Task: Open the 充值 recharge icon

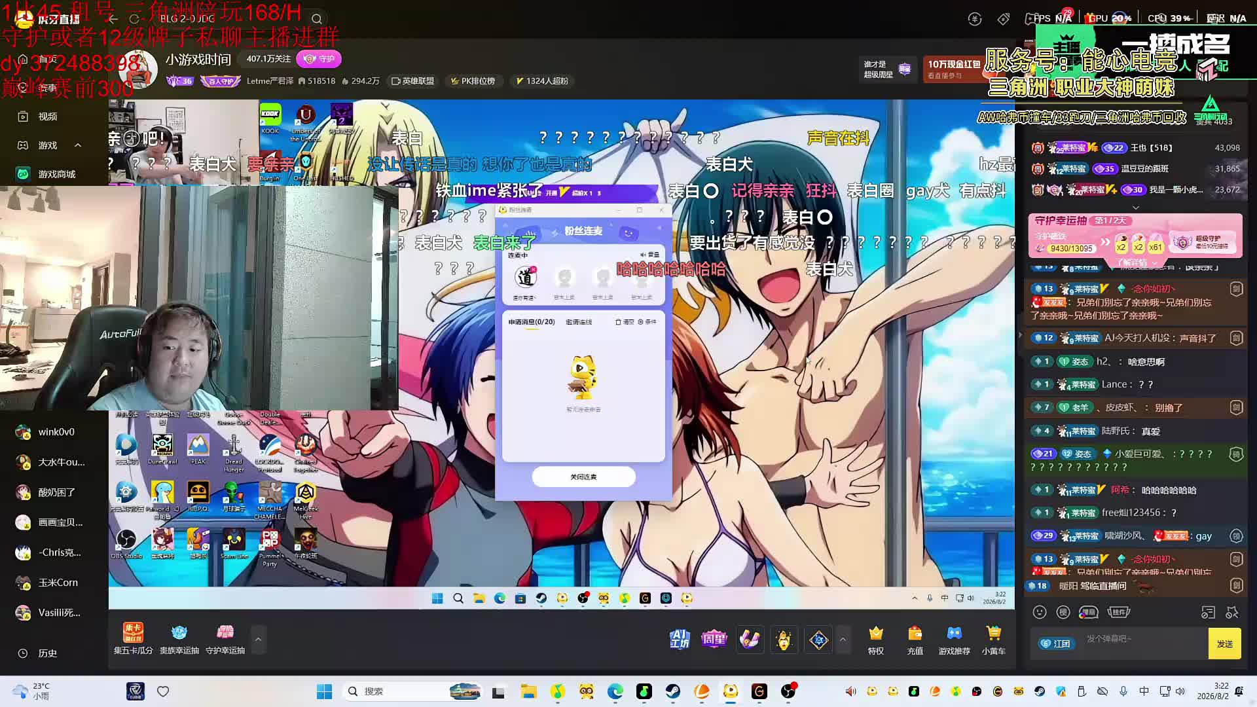Action: 915,640
